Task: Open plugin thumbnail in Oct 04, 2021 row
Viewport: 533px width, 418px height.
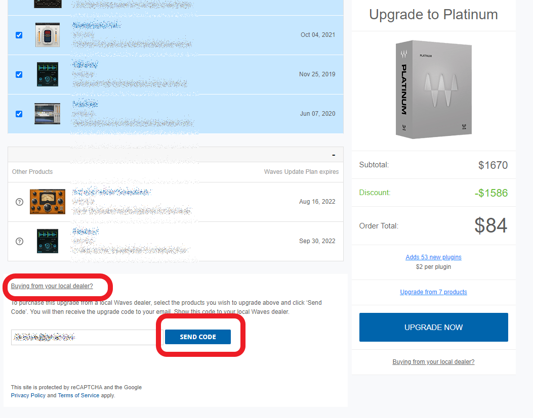Action: point(48,35)
